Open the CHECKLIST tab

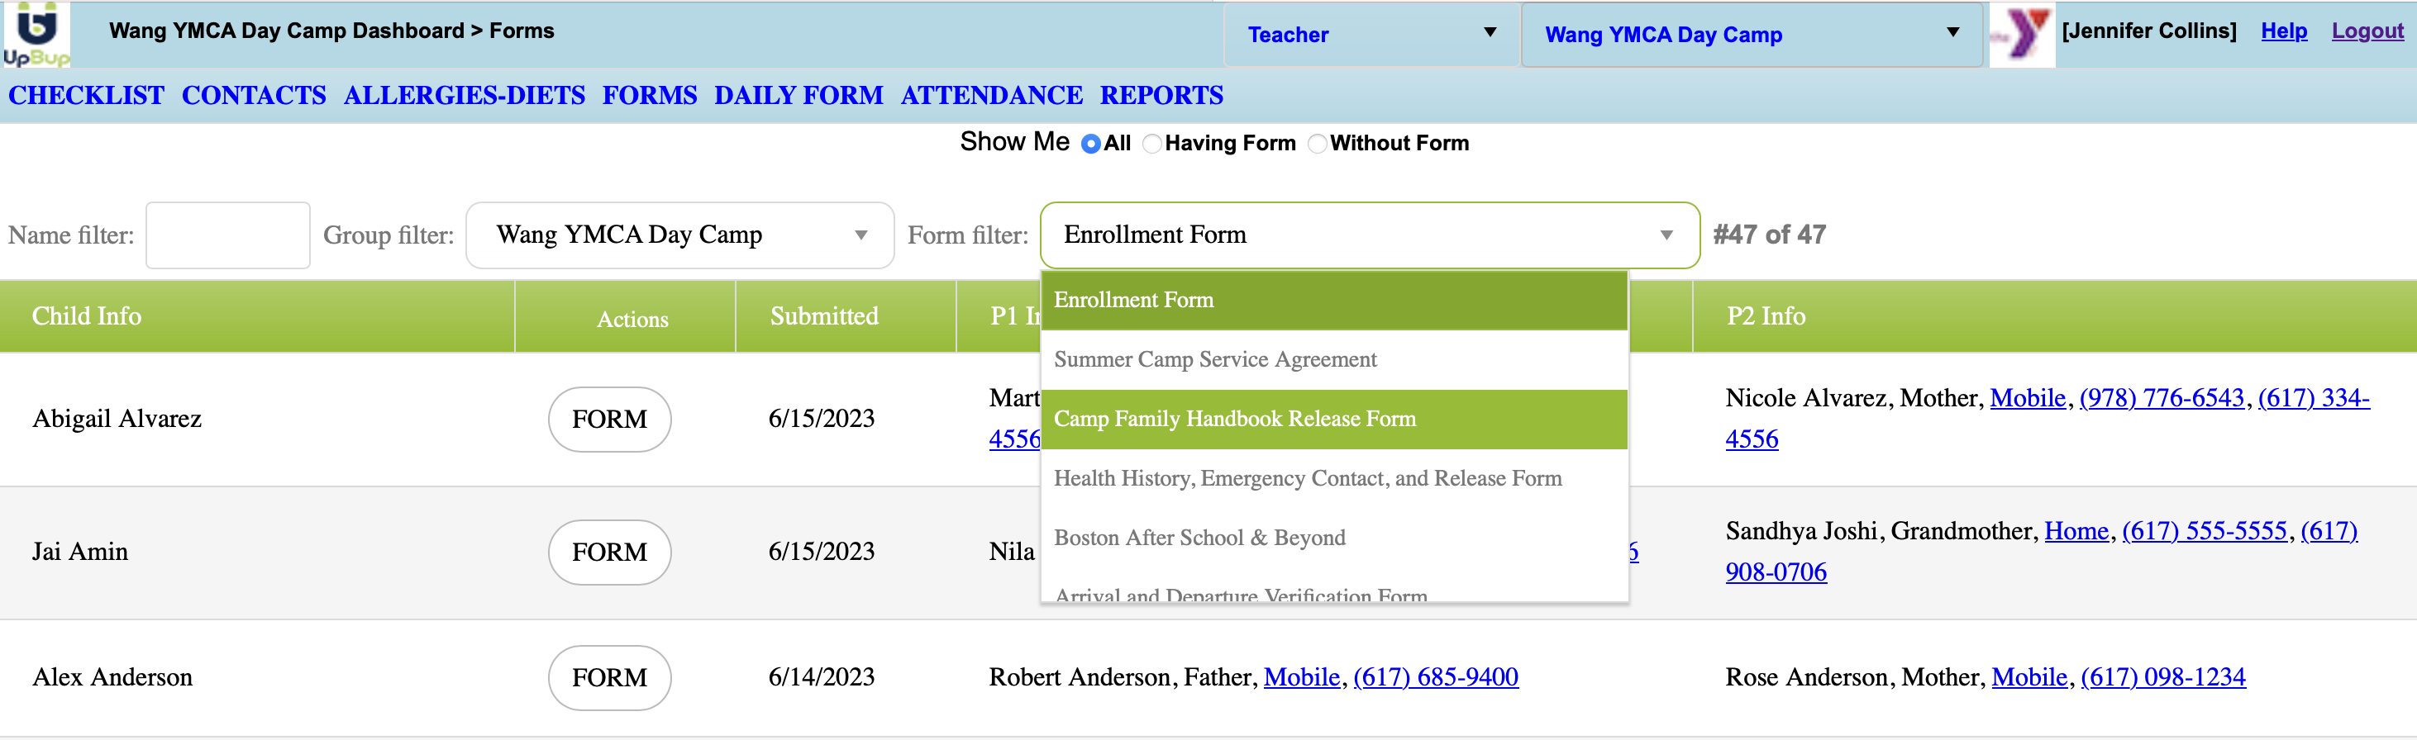click(86, 96)
